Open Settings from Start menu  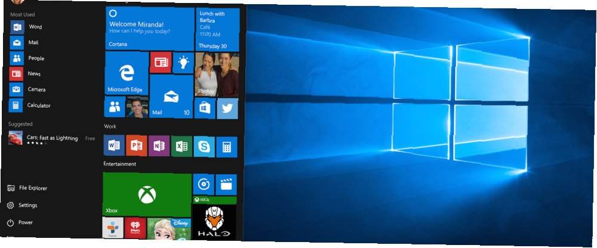pos(23,206)
